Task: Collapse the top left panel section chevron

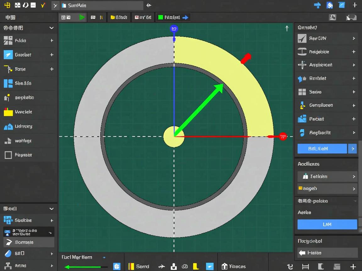Action: pos(52,28)
